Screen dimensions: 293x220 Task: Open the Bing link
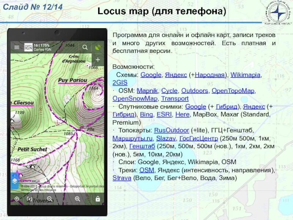(x=146, y=114)
